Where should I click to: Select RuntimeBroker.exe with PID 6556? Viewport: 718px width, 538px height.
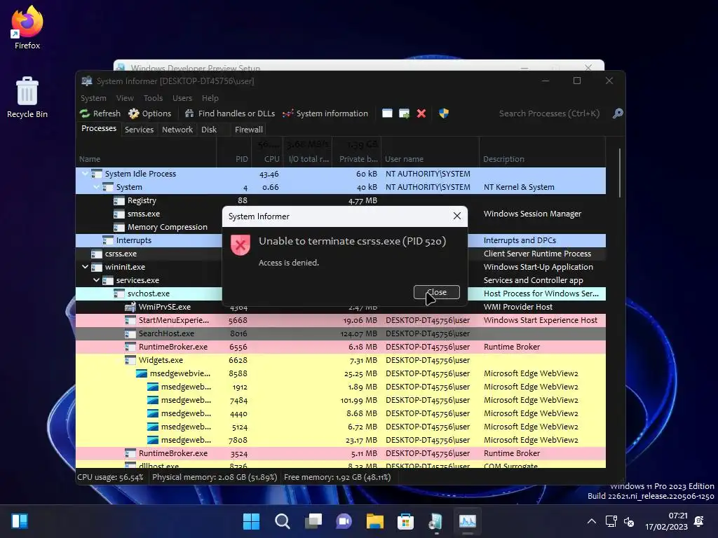pyautogui.click(x=341, y=347)
